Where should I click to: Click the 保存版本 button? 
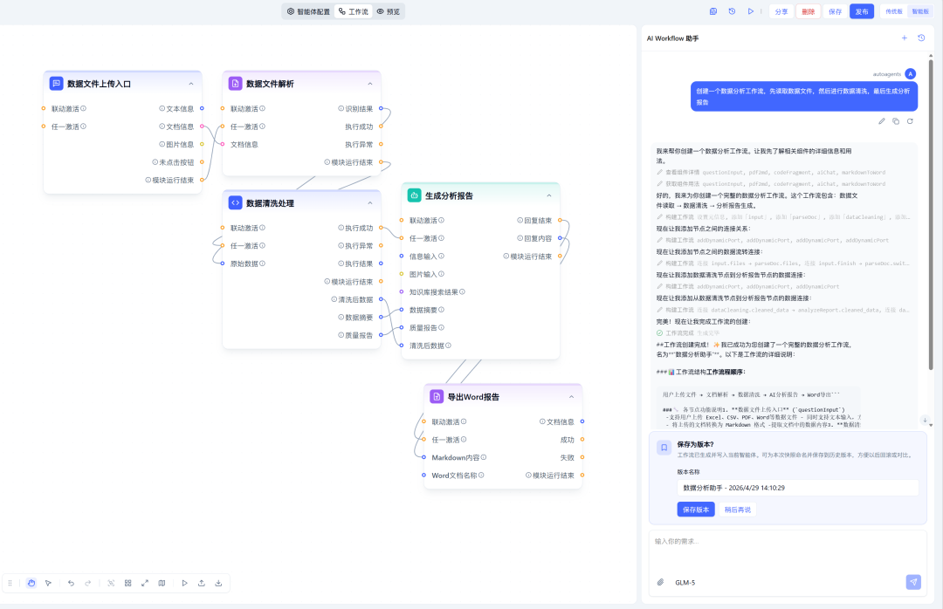[x=696, y=510]
